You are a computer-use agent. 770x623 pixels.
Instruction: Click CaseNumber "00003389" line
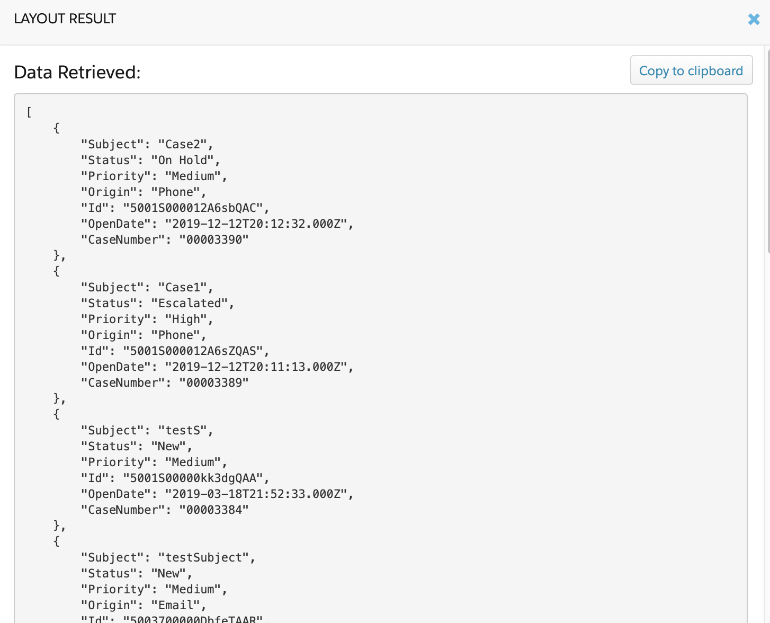click(165, 382)
